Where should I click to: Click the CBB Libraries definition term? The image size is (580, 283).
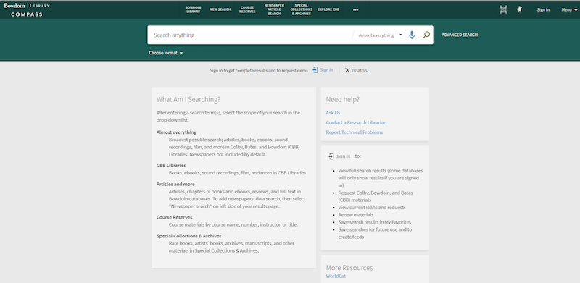pos(171,166)
